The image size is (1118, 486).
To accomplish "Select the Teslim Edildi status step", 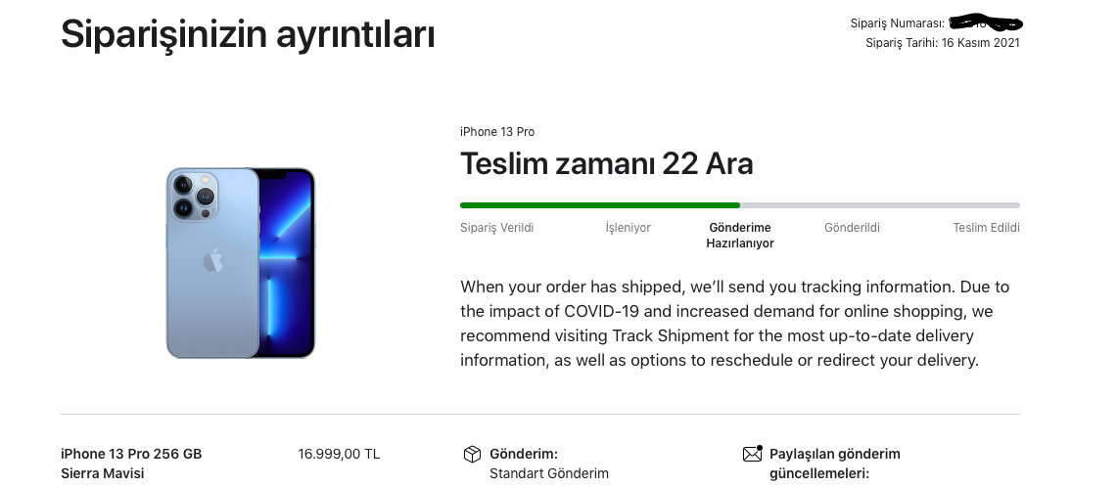I will point(986,228).
